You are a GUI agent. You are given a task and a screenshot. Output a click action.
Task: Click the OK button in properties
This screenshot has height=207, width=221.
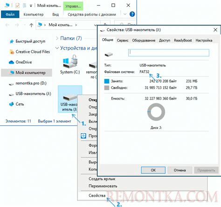coord(153,170)
